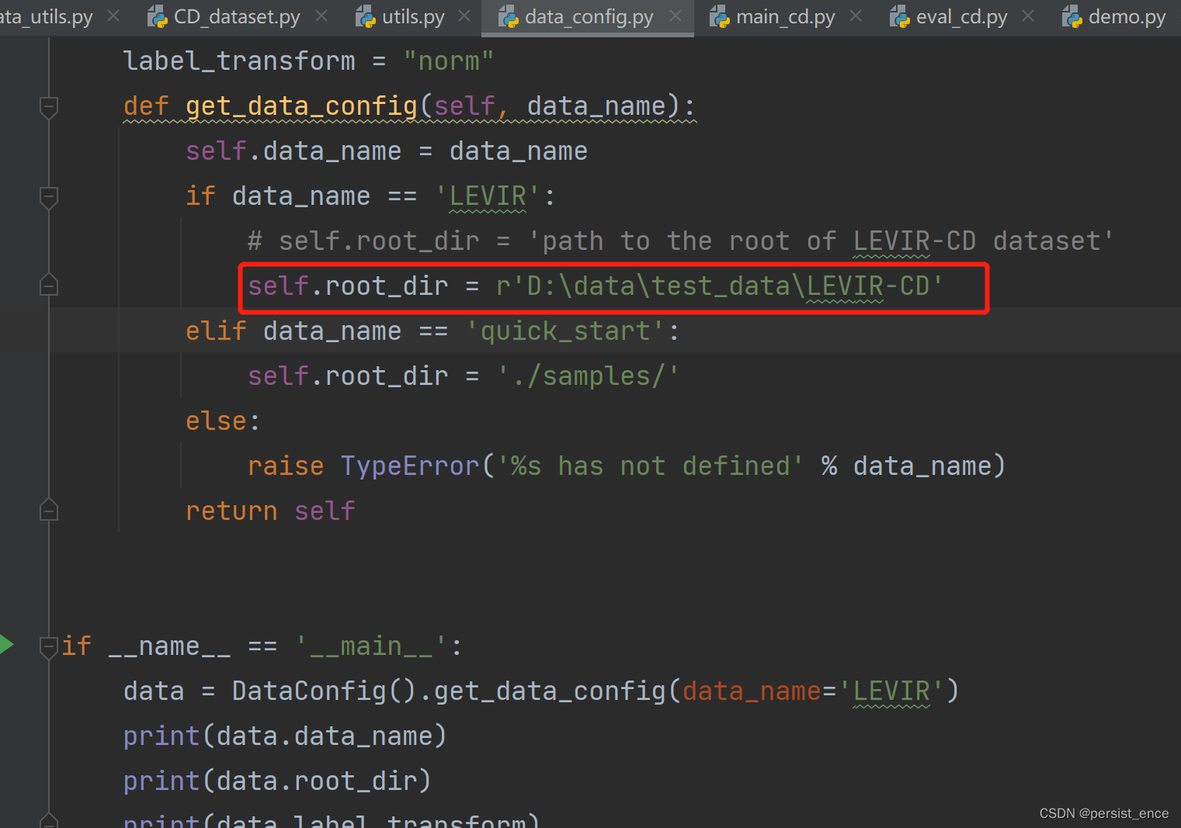Click the else: keyword line

pos(222,421)
